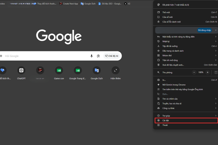Screen dimensions: 218x145
Task: Select Thẻ mới menu entry
Action: (186, 12)
